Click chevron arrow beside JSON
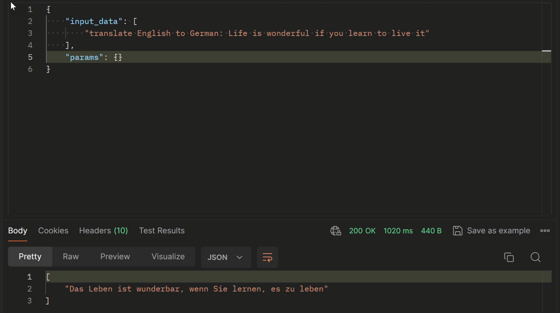The image size is (560, 313). click(x=239, y=257)
